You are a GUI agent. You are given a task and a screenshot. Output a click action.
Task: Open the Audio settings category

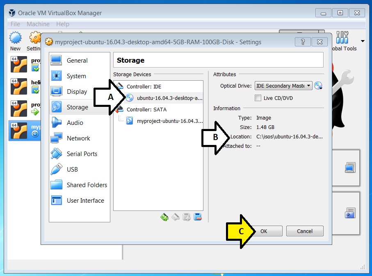(80, 123)
